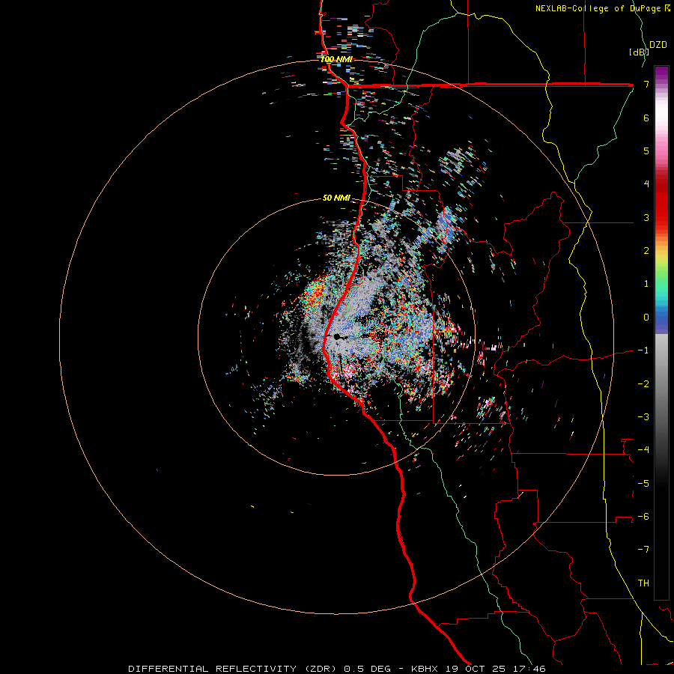Viewport: 674px width, 674px height.
Task: Click the color scale value 7
Action: pyautogui.click(x=646, y=84)
